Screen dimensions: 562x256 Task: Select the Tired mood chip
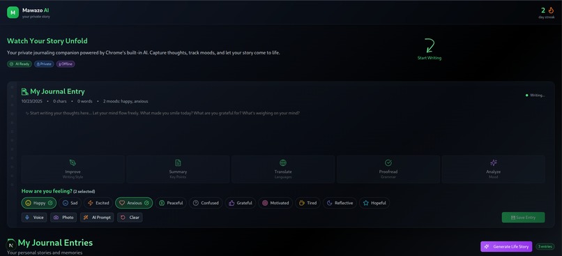point(308,203)
